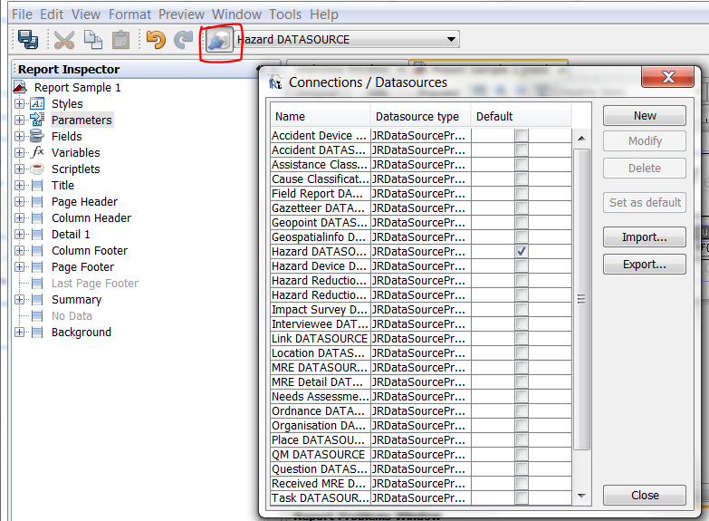
Task: Click the Cut scissors icon
Action: 64,40
